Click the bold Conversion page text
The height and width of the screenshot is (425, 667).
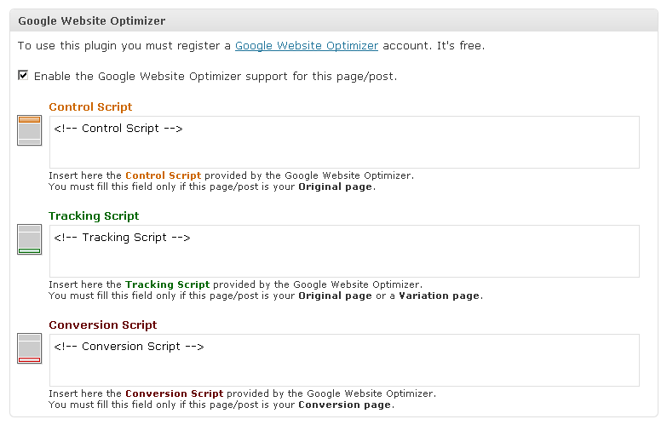[x=345, y=405]
